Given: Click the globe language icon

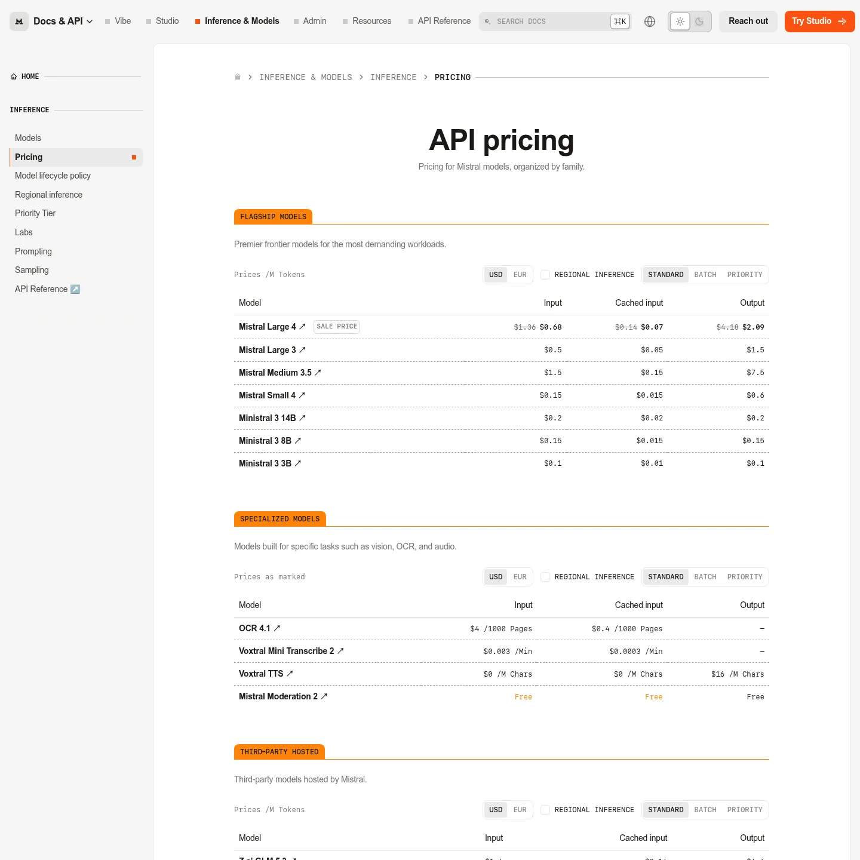Looking at the screenshot, I should pyautogui.click(x=650, y=21).
